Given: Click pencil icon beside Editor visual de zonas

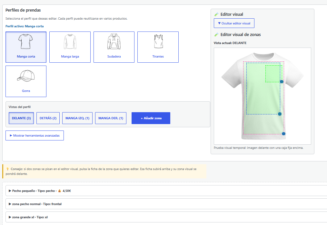Looking at the screenshot, I should pos(216,34).
